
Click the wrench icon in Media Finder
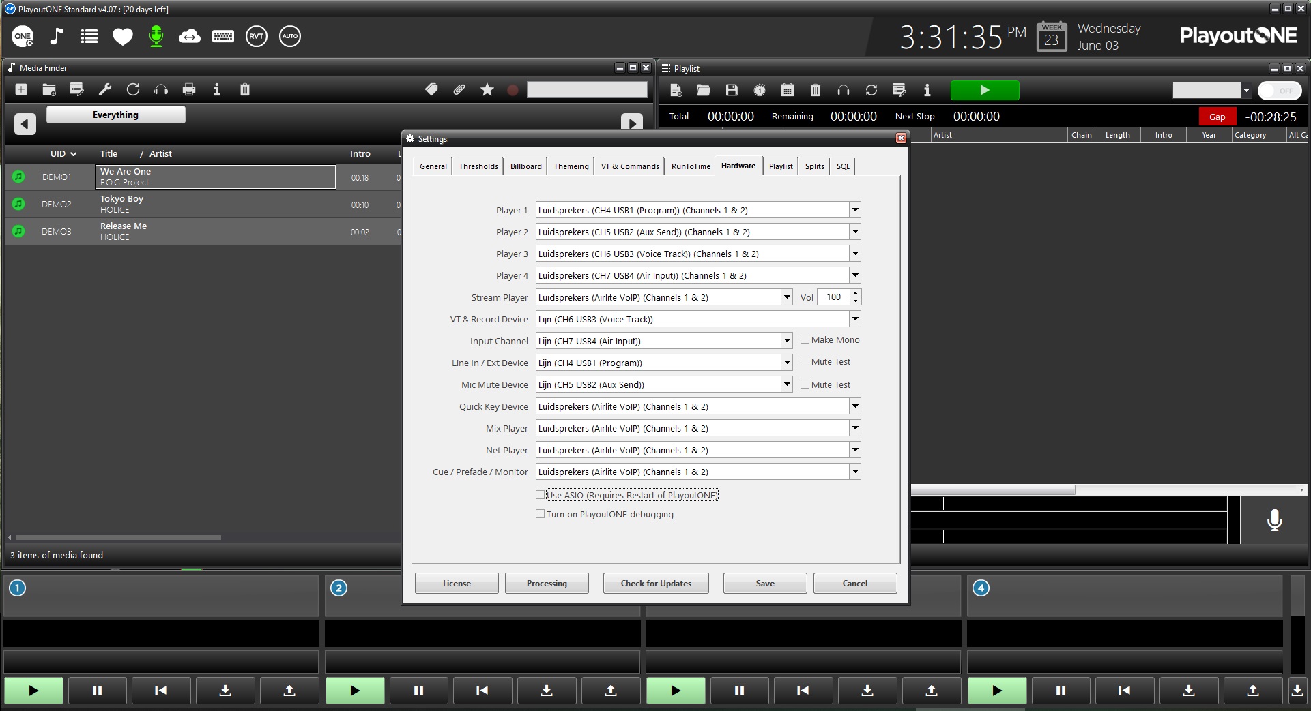point(105,89)
